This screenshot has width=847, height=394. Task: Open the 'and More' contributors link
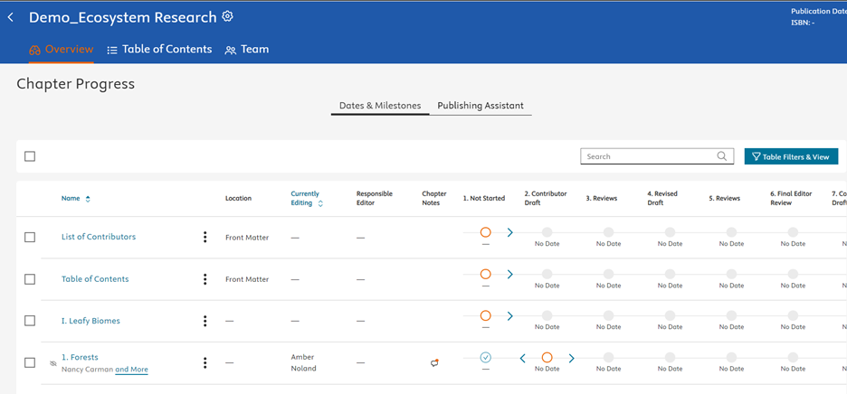point(131,370)
